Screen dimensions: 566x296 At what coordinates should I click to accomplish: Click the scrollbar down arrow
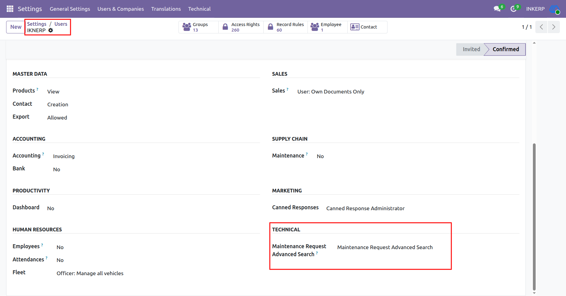pos(534,293)
